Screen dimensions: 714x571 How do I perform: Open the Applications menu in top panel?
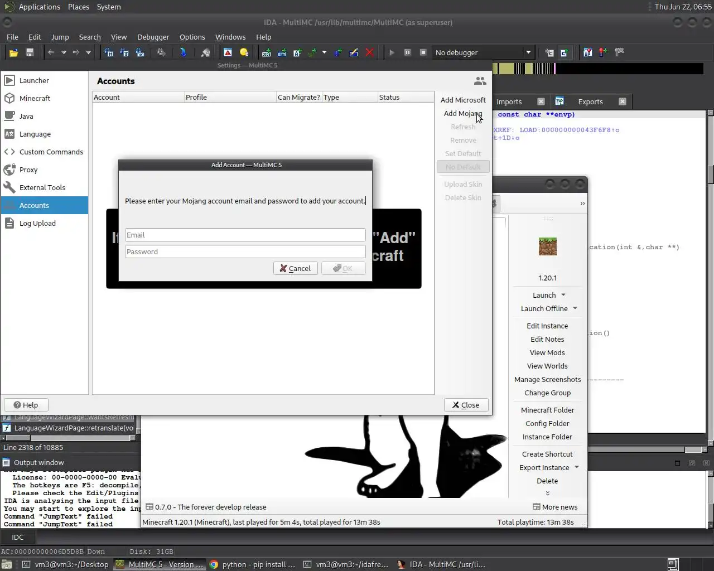pos(39,7)
